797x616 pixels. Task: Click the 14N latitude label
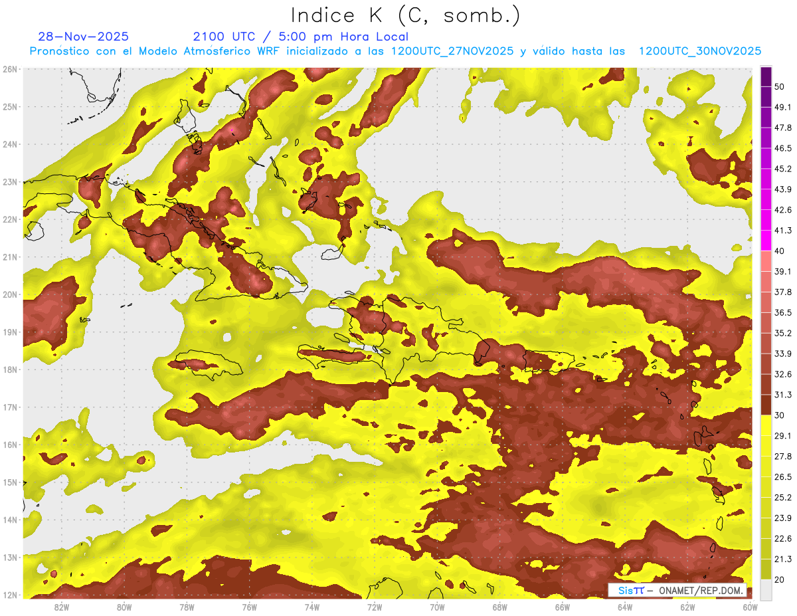click(9, 520)
